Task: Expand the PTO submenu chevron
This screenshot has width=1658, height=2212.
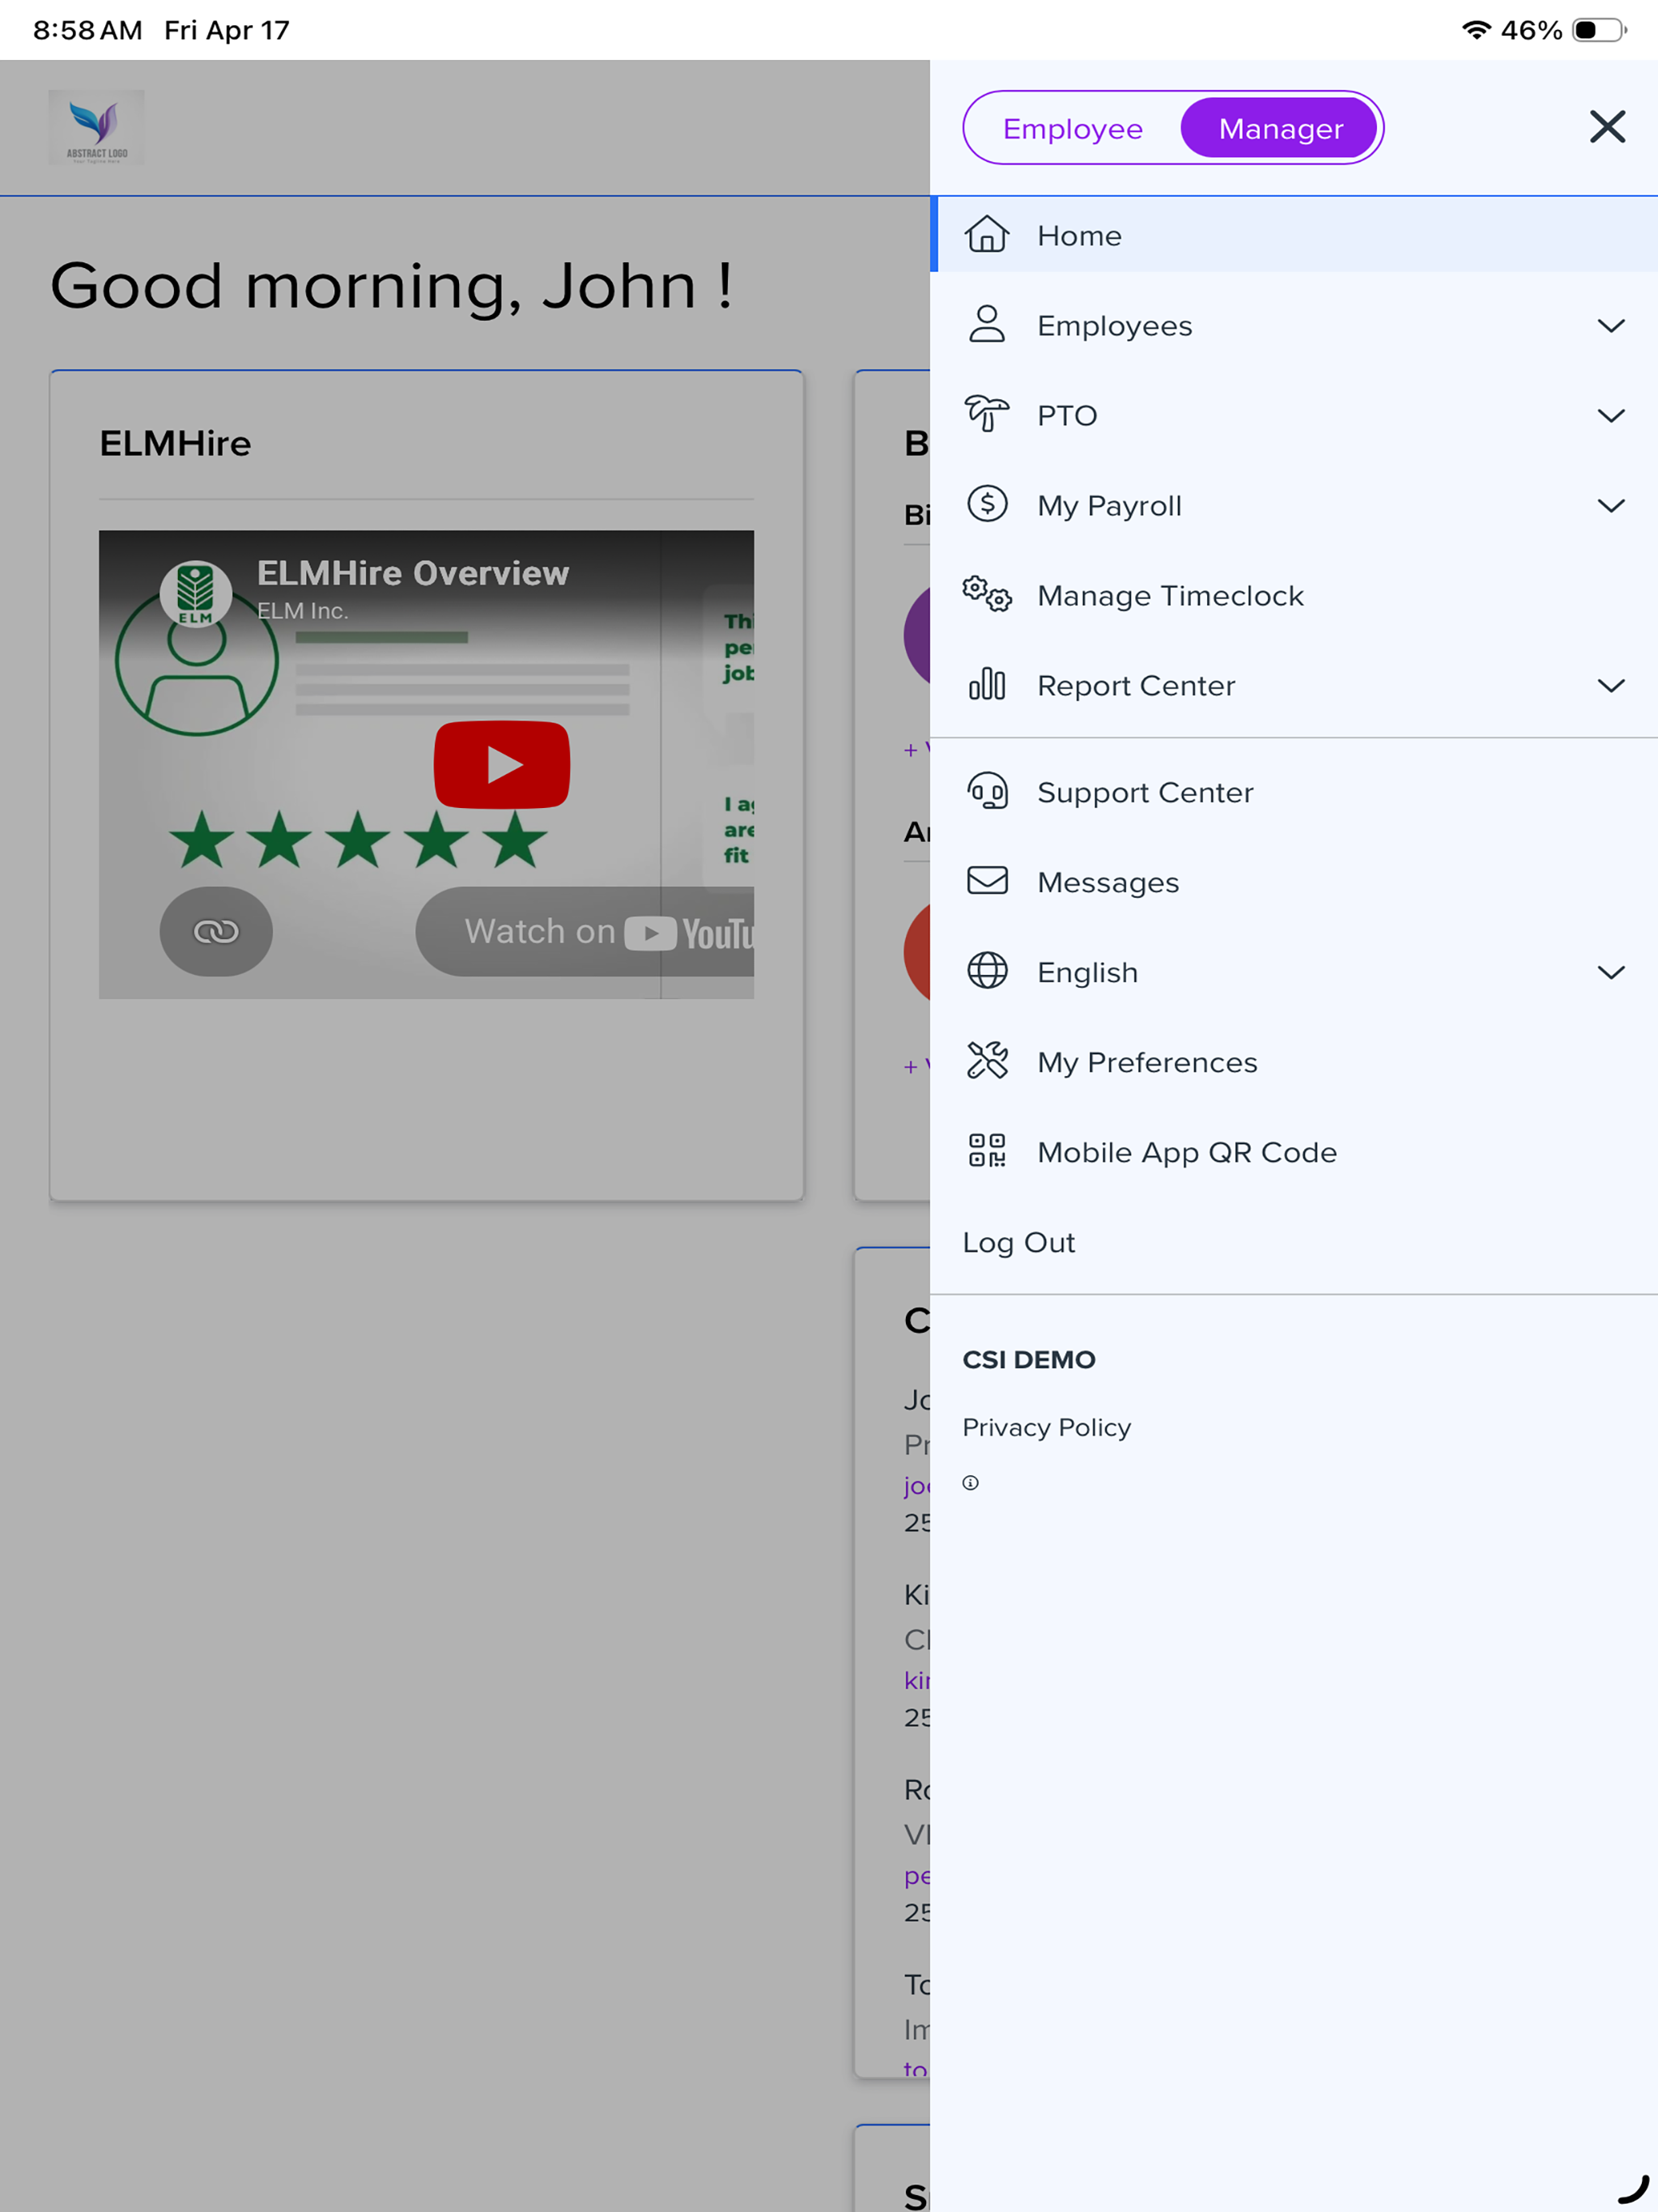Action: pos(1610,416)
